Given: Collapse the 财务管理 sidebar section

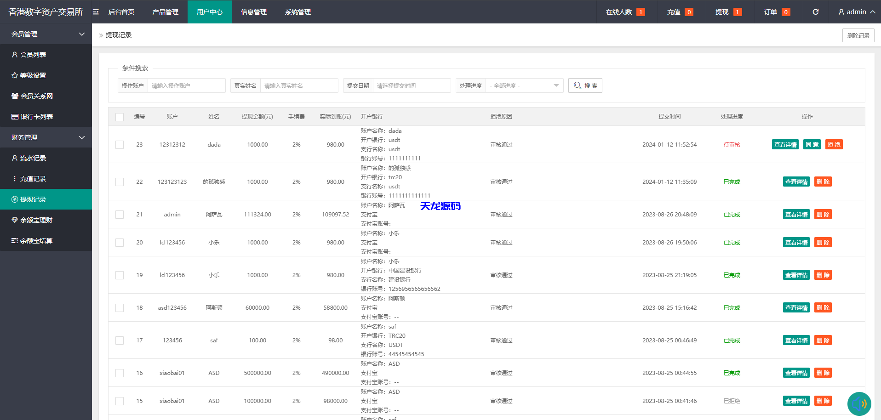Looking at the screenshot, I should click(x=46, y=137).
